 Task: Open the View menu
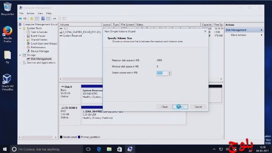(x=40, y=13)
